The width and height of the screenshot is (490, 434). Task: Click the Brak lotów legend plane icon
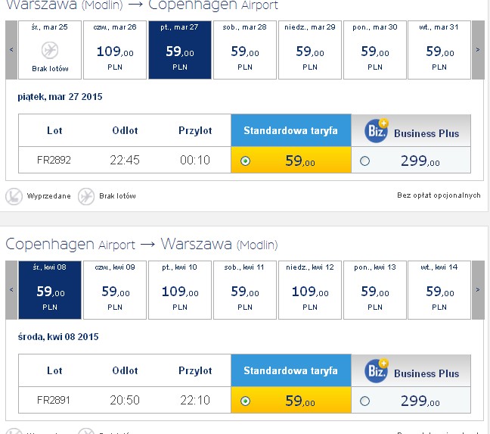(x=86, y=196)
